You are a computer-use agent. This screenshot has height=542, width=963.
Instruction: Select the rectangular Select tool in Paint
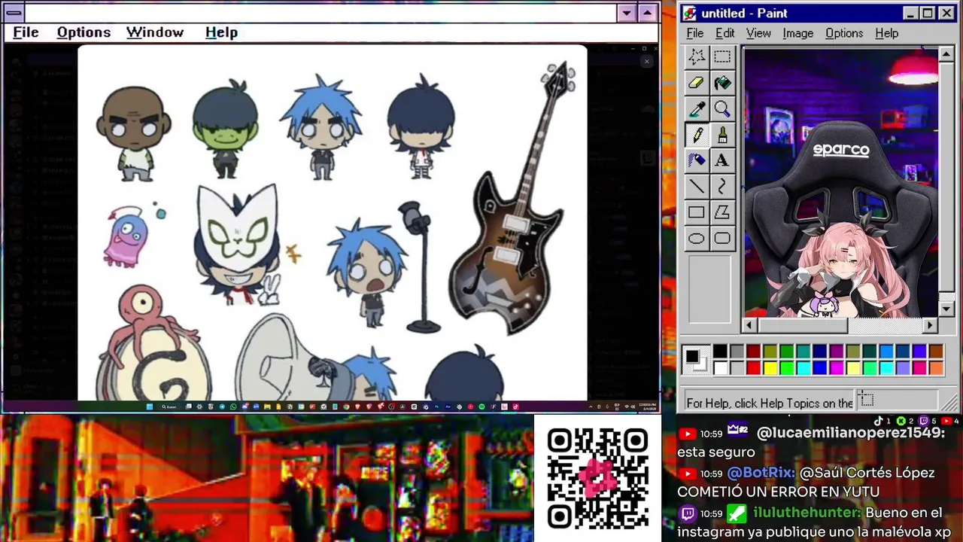point(722,56)
